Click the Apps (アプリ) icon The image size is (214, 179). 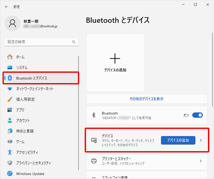(10, 110)
